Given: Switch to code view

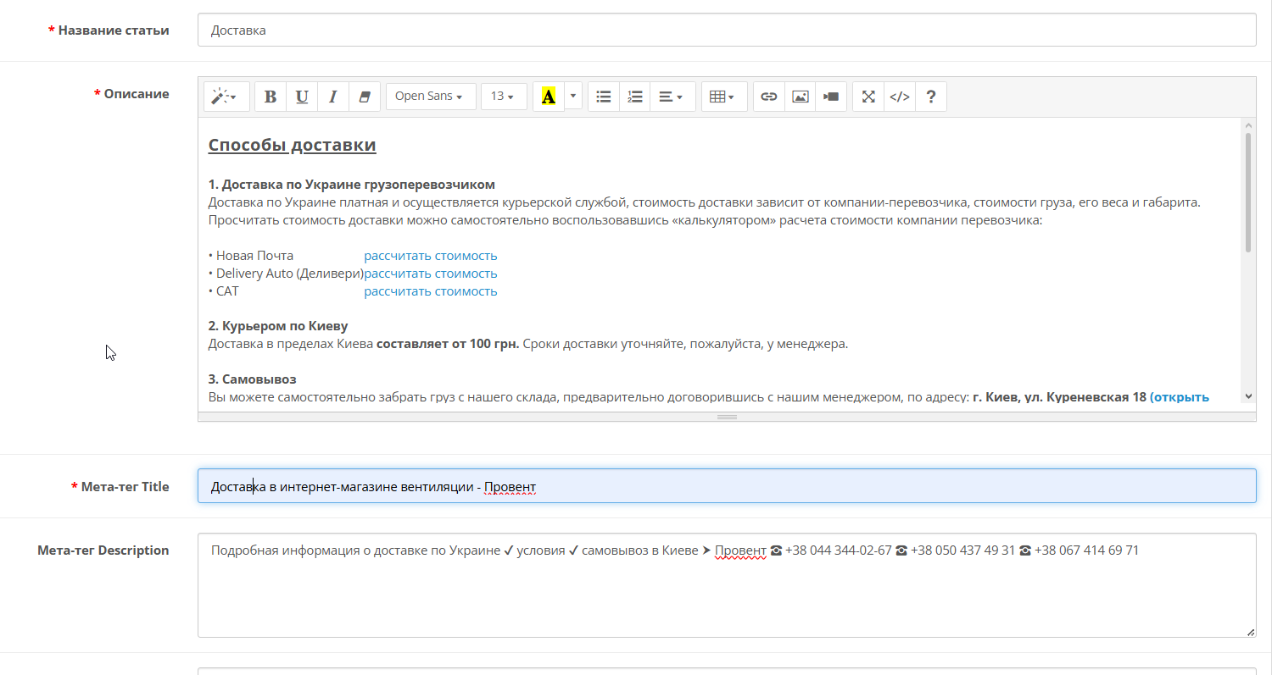Looking at the screenshot, I should click(x=900, y=97).
